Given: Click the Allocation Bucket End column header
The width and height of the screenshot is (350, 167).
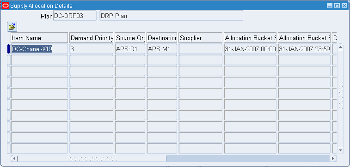Looking at the screenshot, I should [x=304, y=38].
